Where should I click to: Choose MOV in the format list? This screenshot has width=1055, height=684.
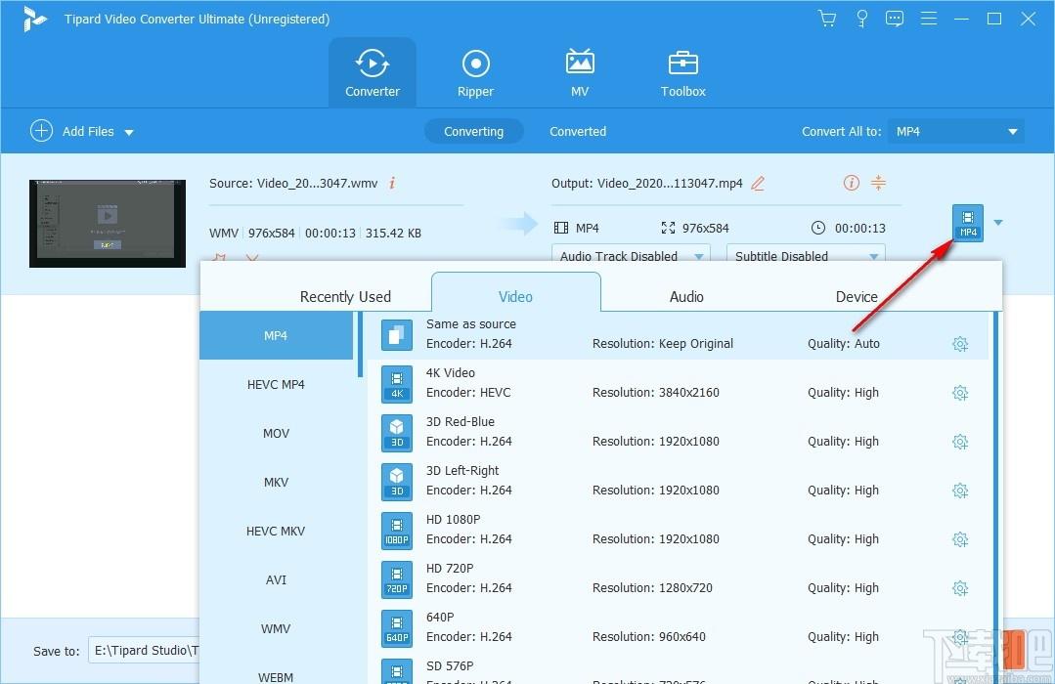point(276,433)
